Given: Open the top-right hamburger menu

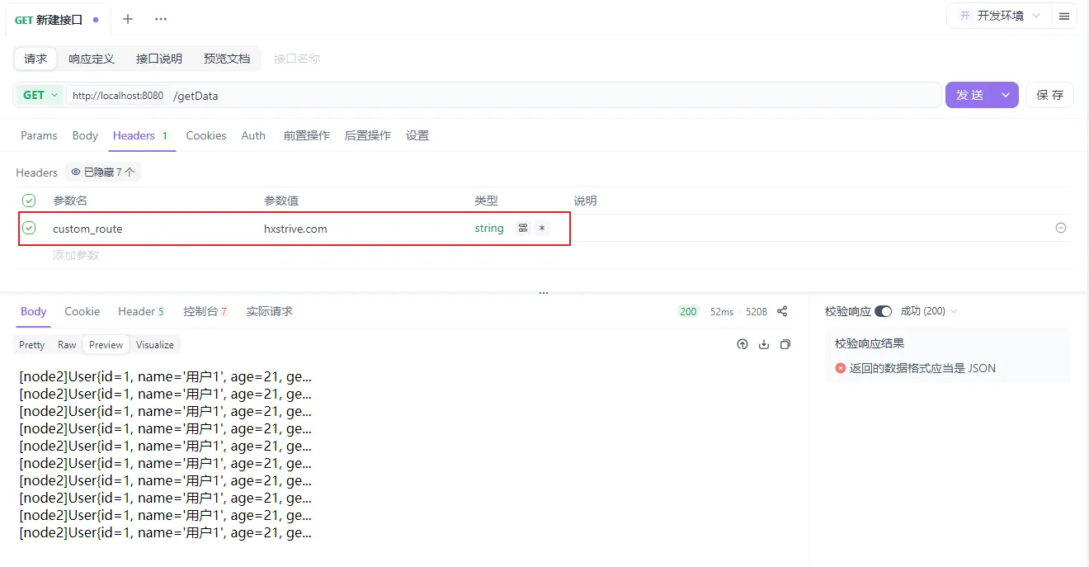Looking at the screenshot, I should pos(1064,16).
